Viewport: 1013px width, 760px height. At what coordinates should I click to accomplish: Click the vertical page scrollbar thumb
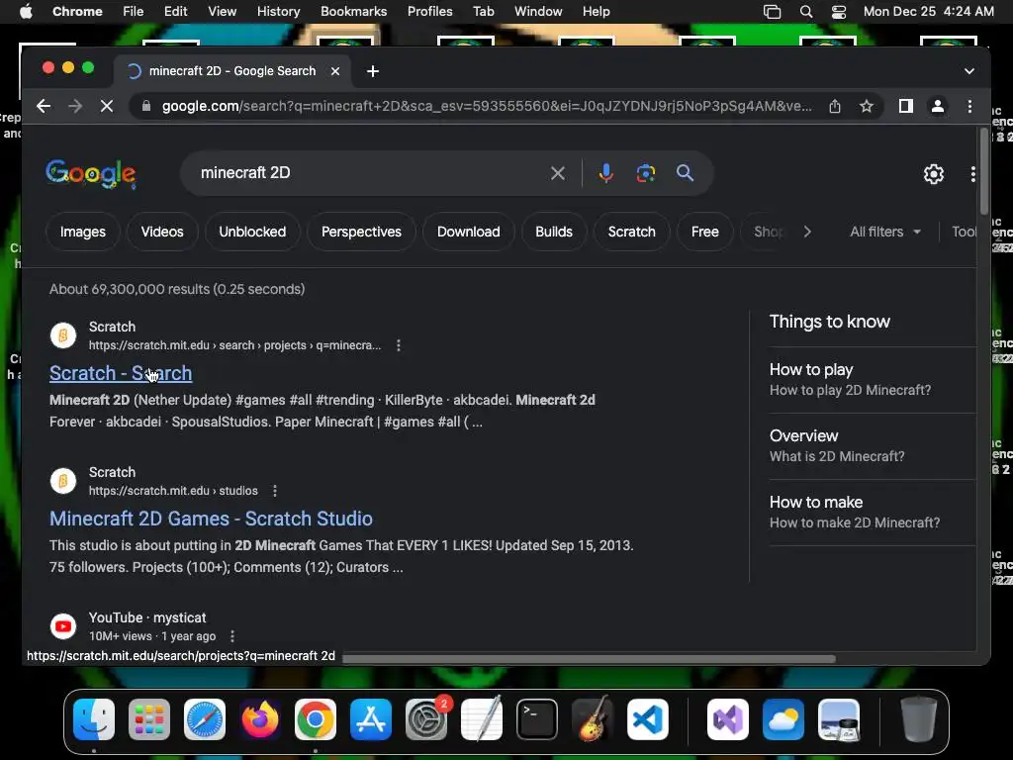[x=984, y=171]
